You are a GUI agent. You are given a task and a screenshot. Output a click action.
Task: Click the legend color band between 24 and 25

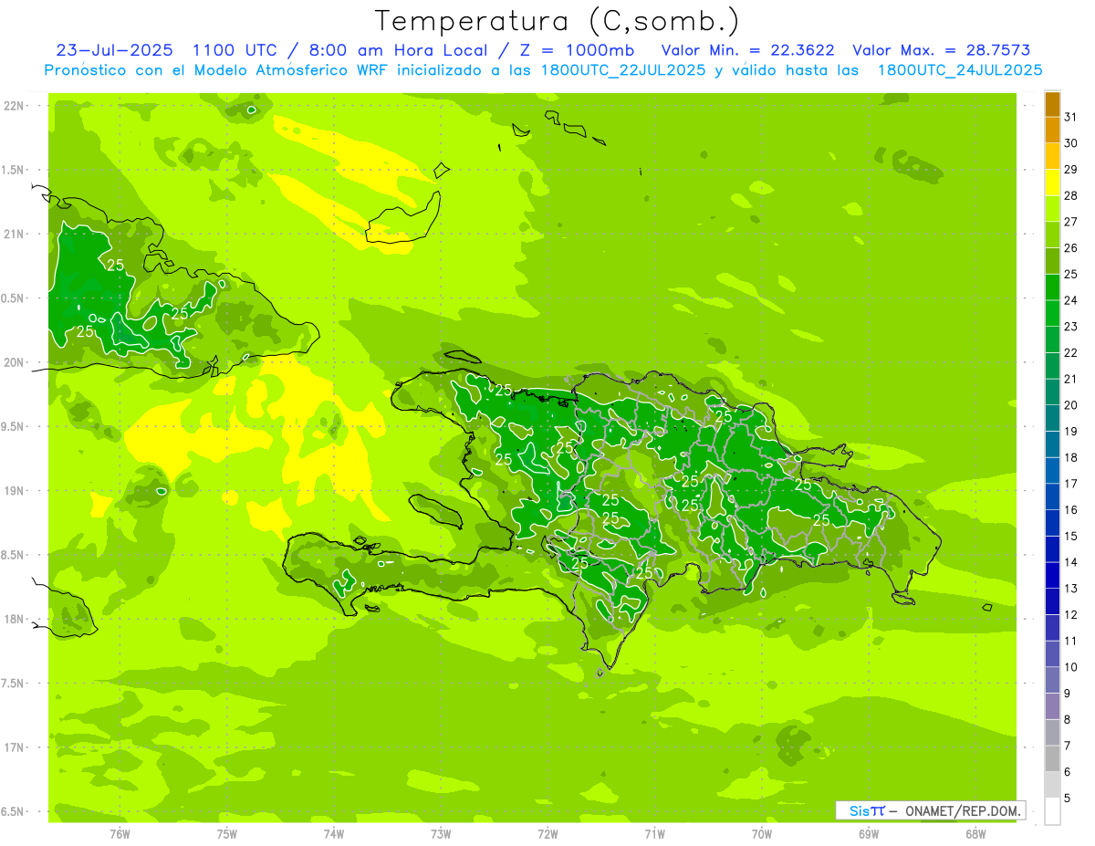[x=1052, y=287]
